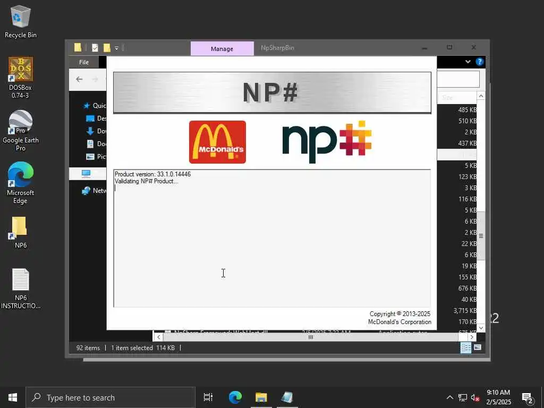The image size is (544, 408).
Task: Click the '92 items' status text
Action: 88,347
